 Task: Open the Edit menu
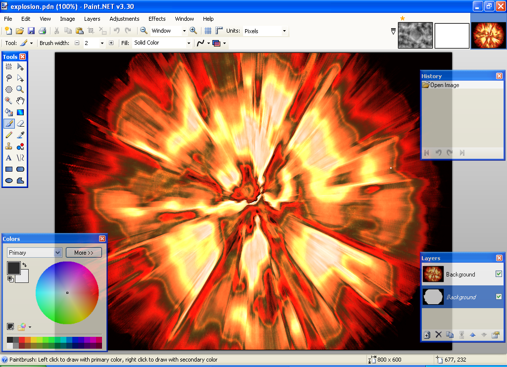pyautogui.click(x=26, y=19)
